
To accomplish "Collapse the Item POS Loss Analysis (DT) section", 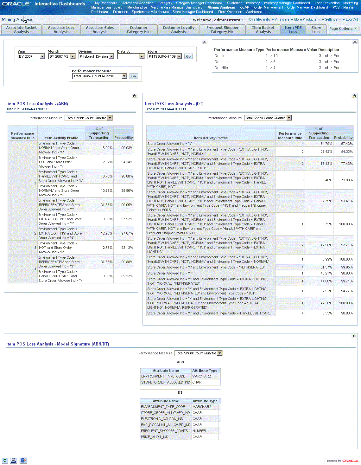I will point(354,96).
